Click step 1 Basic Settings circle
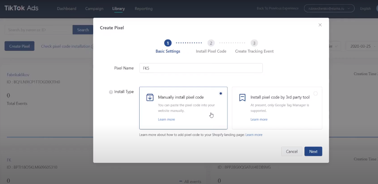The height and width of the screenshot is (184, 378). (x=168, y=43)
